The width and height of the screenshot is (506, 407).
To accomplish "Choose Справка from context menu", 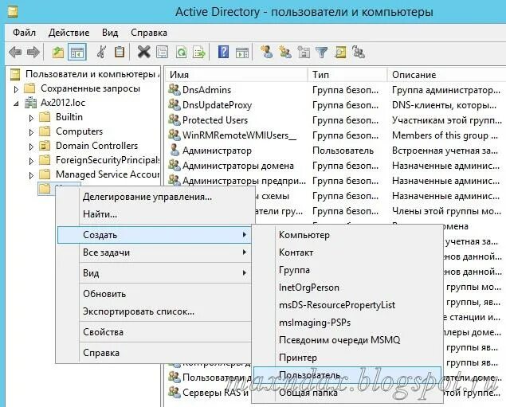I will [x=154, y=353].
